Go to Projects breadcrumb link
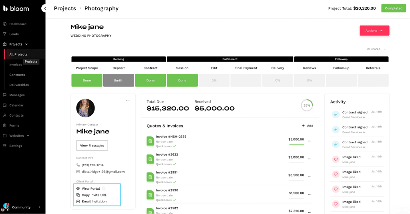Image resolution: width=410 pixels, height=214 pixels. coord(65,8)
